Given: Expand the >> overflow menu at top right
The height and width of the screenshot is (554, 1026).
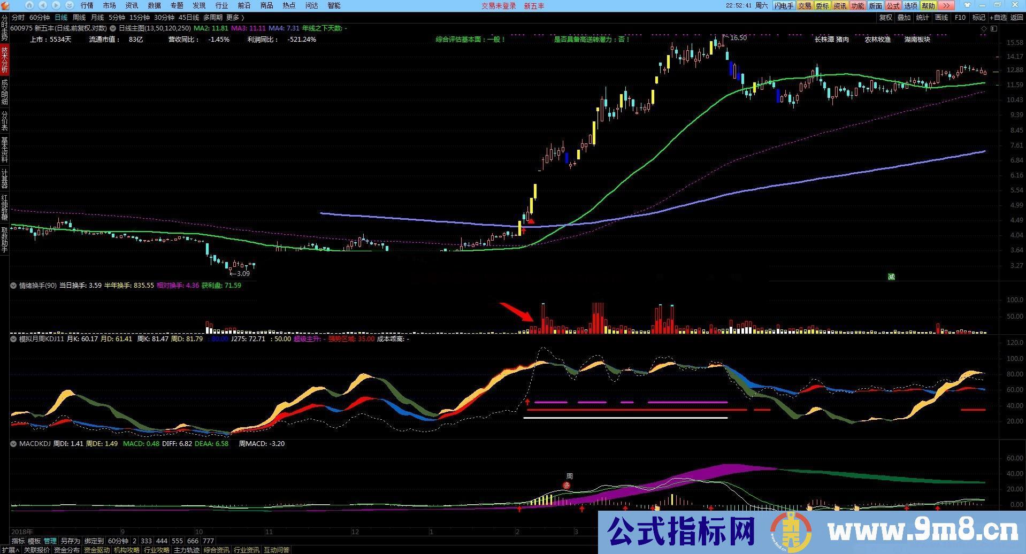Looking at the screenshot, I should point(946,6).
